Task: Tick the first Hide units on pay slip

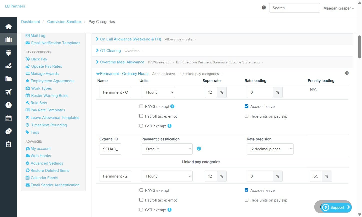Action: coord(246,116)
